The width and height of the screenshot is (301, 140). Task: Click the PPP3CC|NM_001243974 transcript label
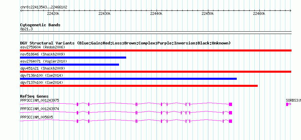click(40, 109)
